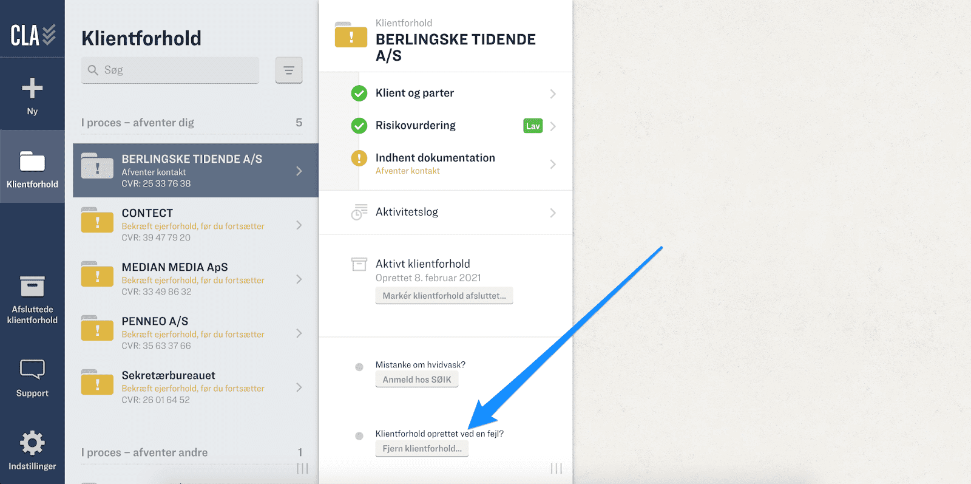Click CVR: 25 33 76 38 text
The width and height of the screenshot is (971, 484).
point(156,183)
